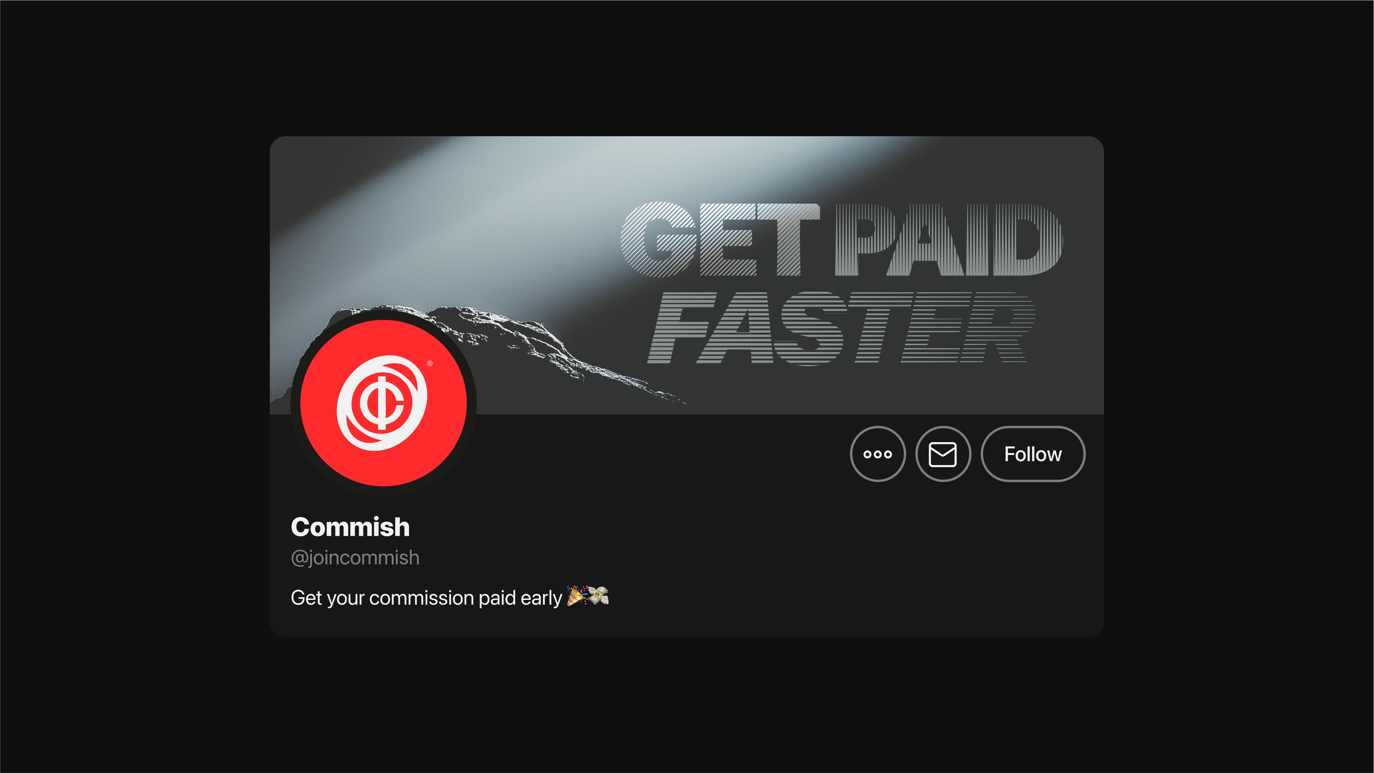Click the @joincommish handle

[355, 557]
